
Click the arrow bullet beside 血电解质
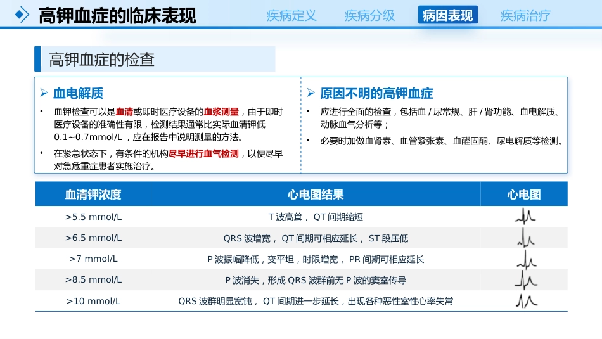tap(44, 93)
